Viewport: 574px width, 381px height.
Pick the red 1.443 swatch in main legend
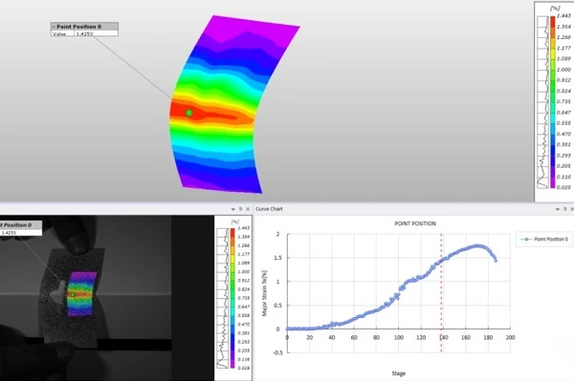pos(552,21)
